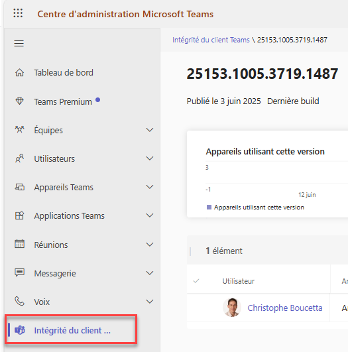Click the purple legend swatch for Appareils
Screen dimensions: 348x352
coord(209,207)
